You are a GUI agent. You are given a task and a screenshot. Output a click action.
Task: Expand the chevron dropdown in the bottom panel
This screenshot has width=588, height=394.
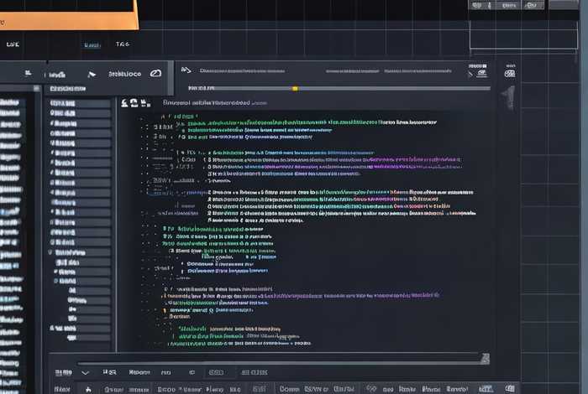coord(85,371)
